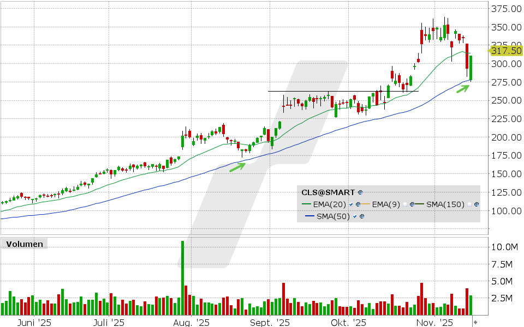
Task: Open the settings icon beside SMA(150)
Action: tap(477, 204)
